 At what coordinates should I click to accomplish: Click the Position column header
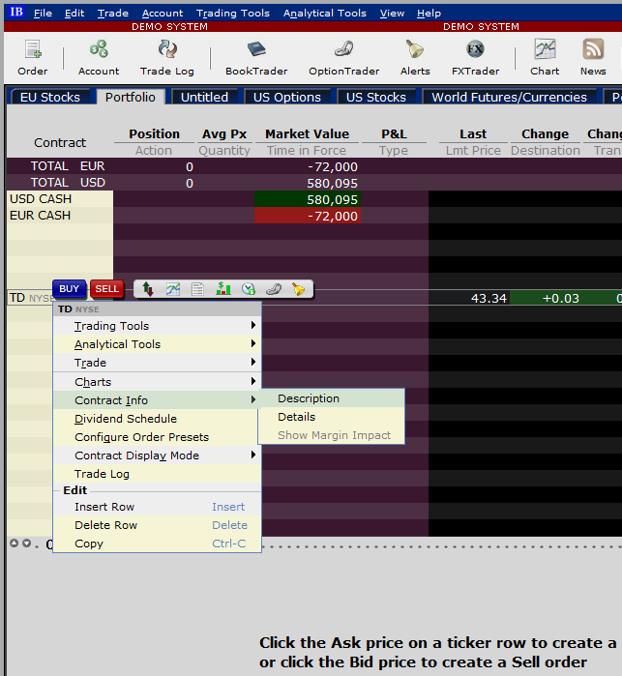click(x=154, y=134)
